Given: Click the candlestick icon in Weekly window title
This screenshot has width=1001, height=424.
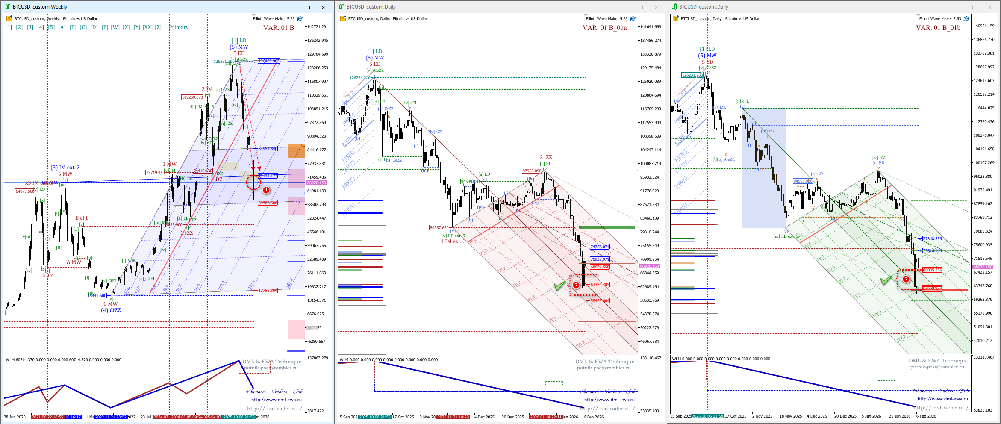Looking at the screenshot, I should pos(8,7).
